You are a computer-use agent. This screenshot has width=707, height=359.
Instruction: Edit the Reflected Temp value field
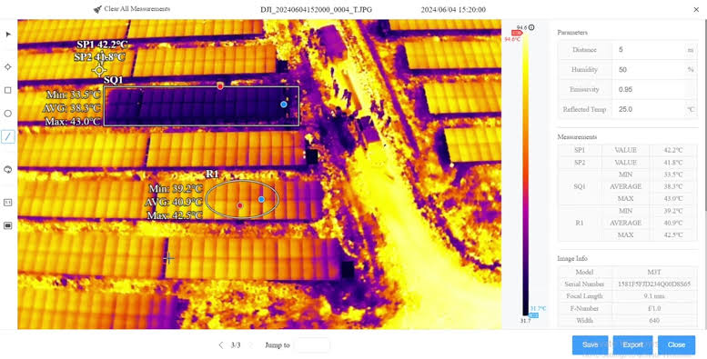tap(649, 109)
